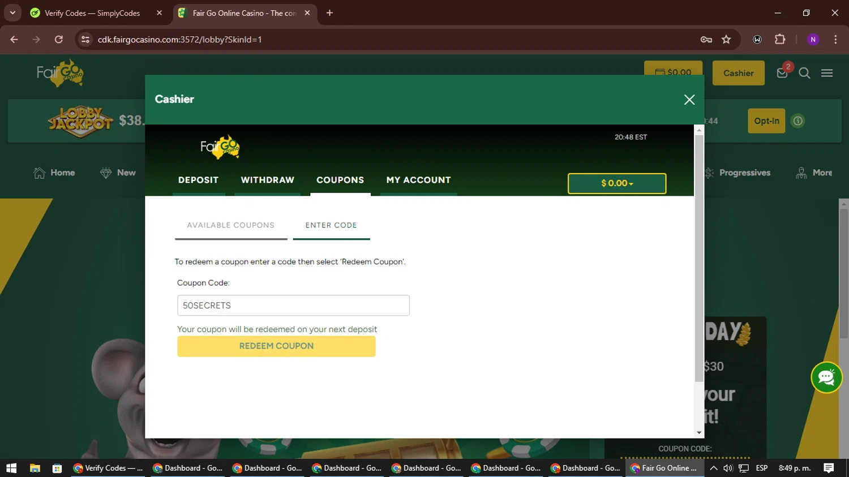Click the site information icon in address bar
The image size is (849, 477).
click(85, 40)
